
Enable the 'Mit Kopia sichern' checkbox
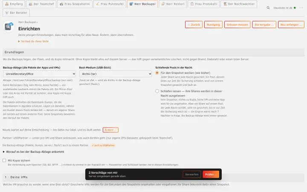tap(4, 160)
